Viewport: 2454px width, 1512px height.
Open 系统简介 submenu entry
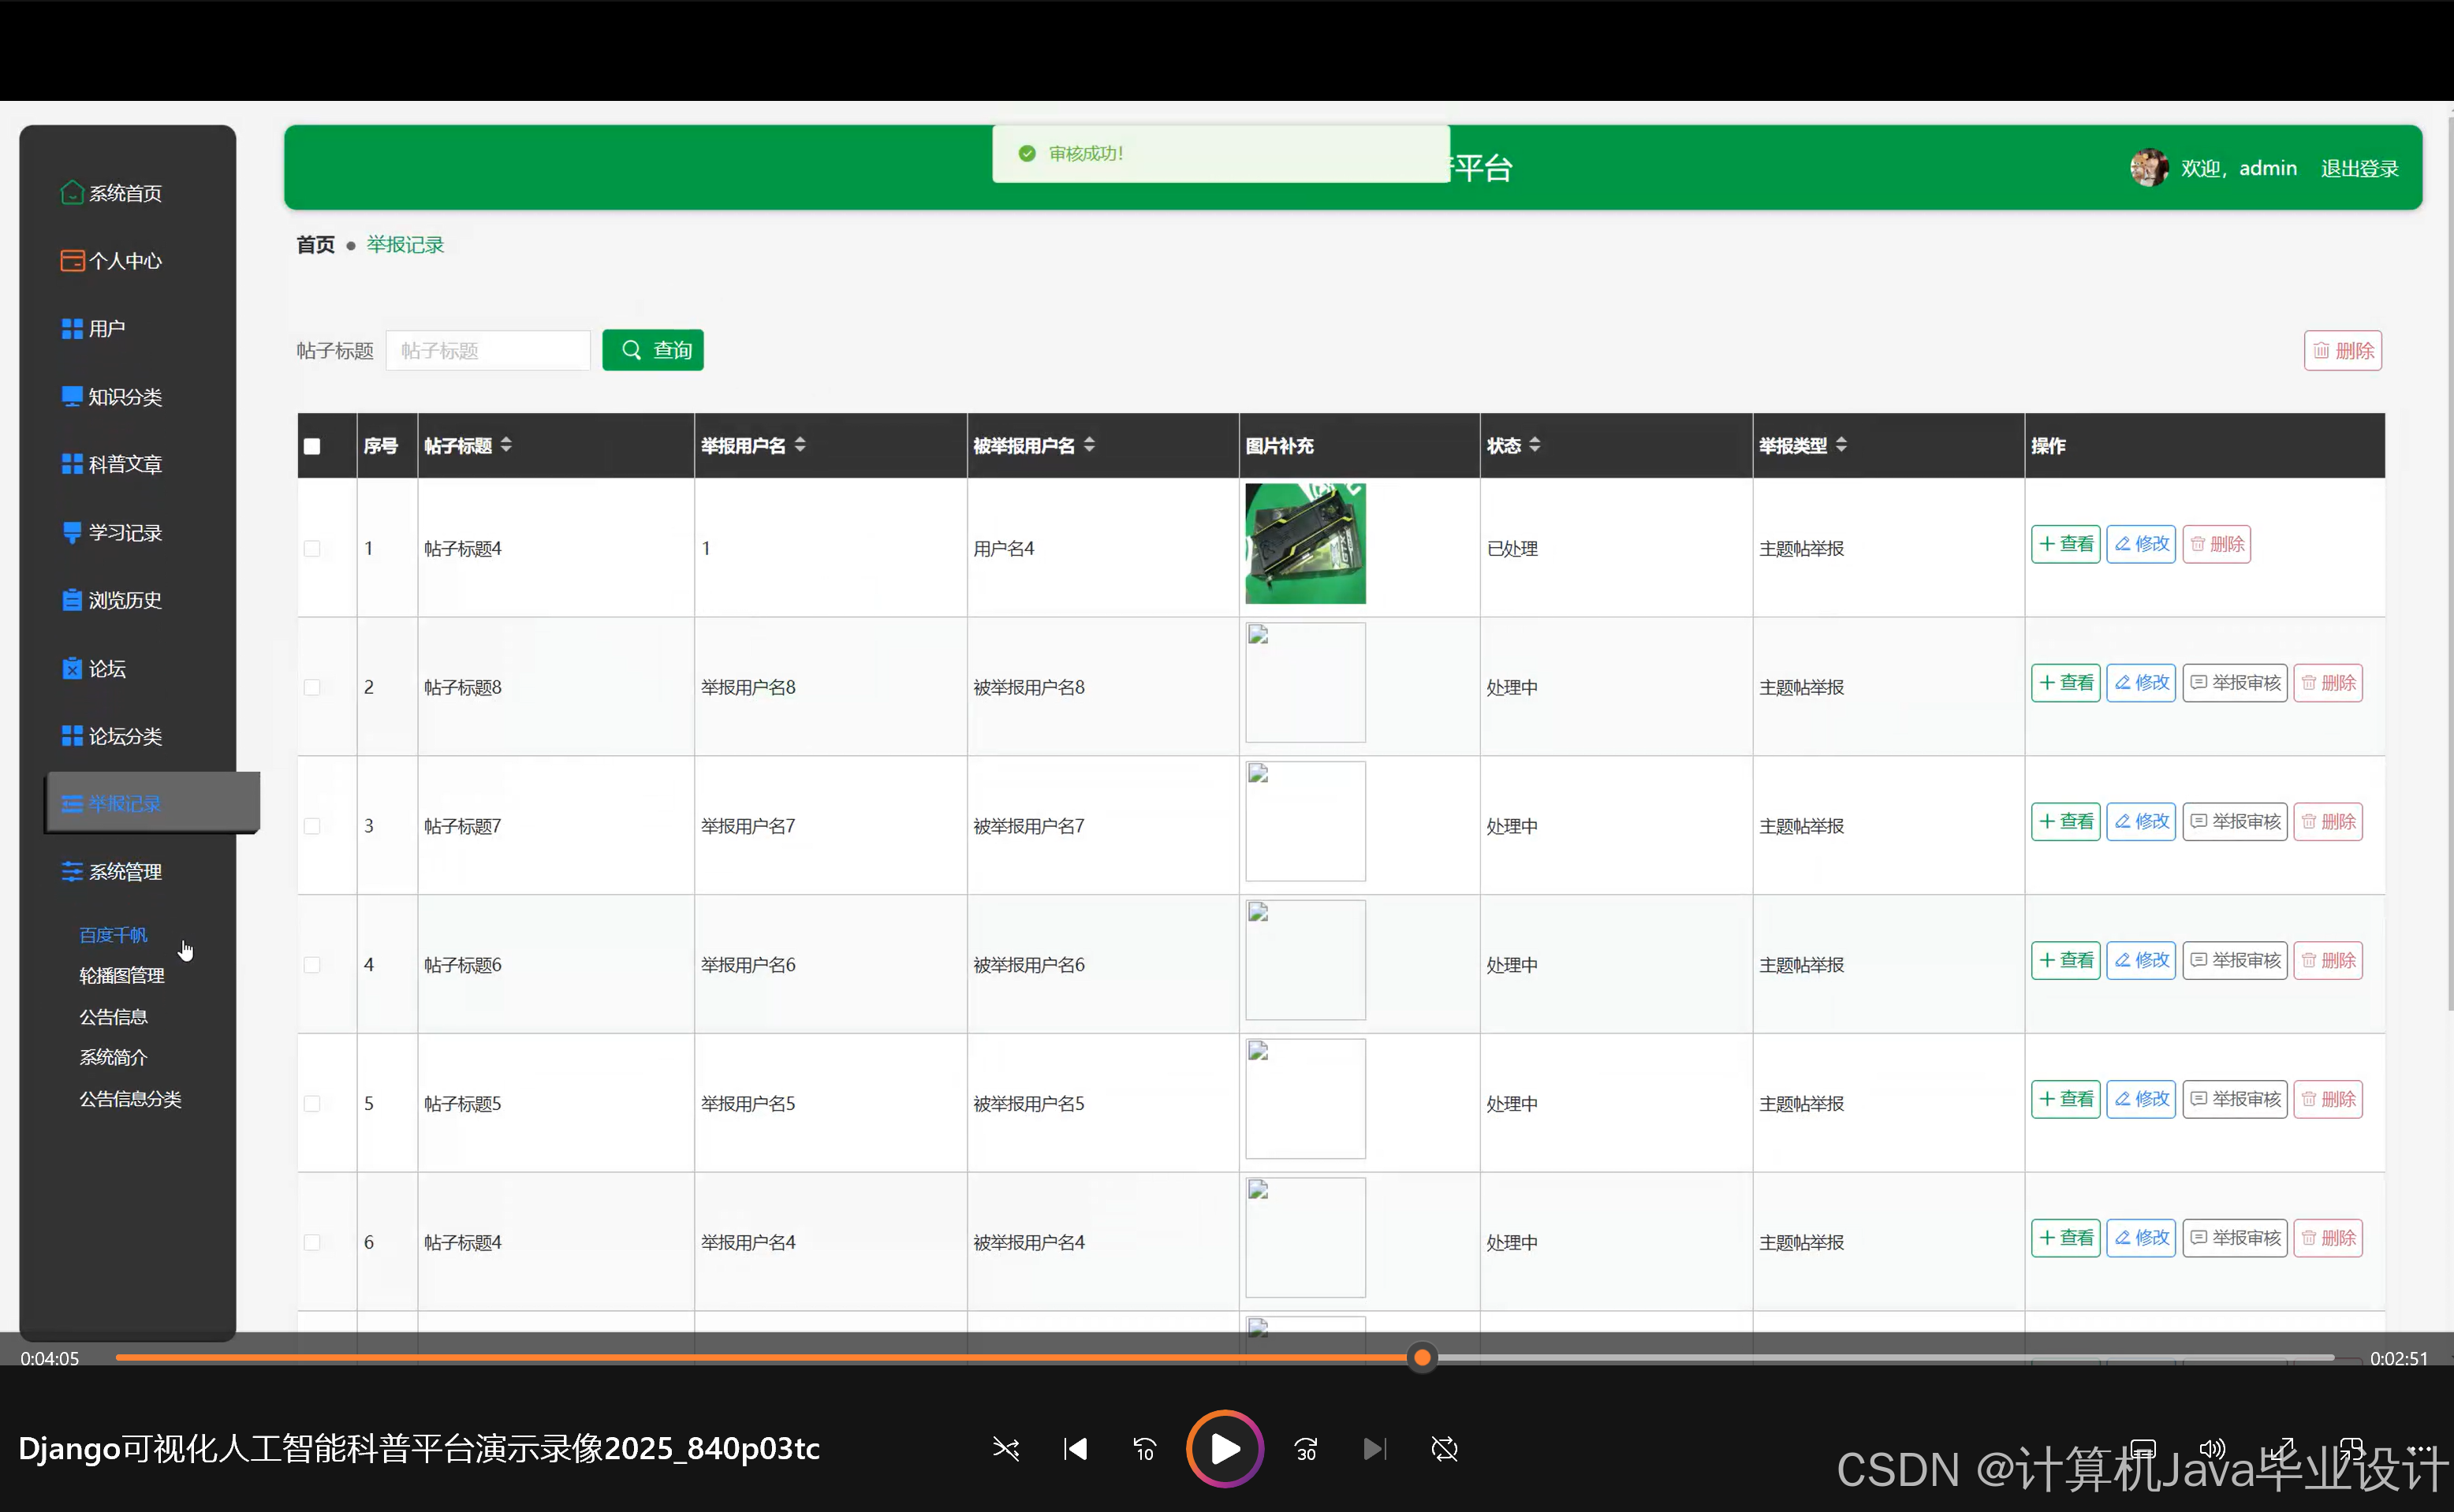(x=113, y=1057)
